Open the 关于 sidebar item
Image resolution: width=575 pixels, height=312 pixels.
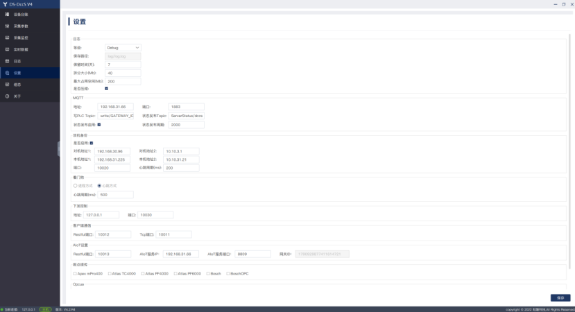pyautogui.click(x=30, y=96)
